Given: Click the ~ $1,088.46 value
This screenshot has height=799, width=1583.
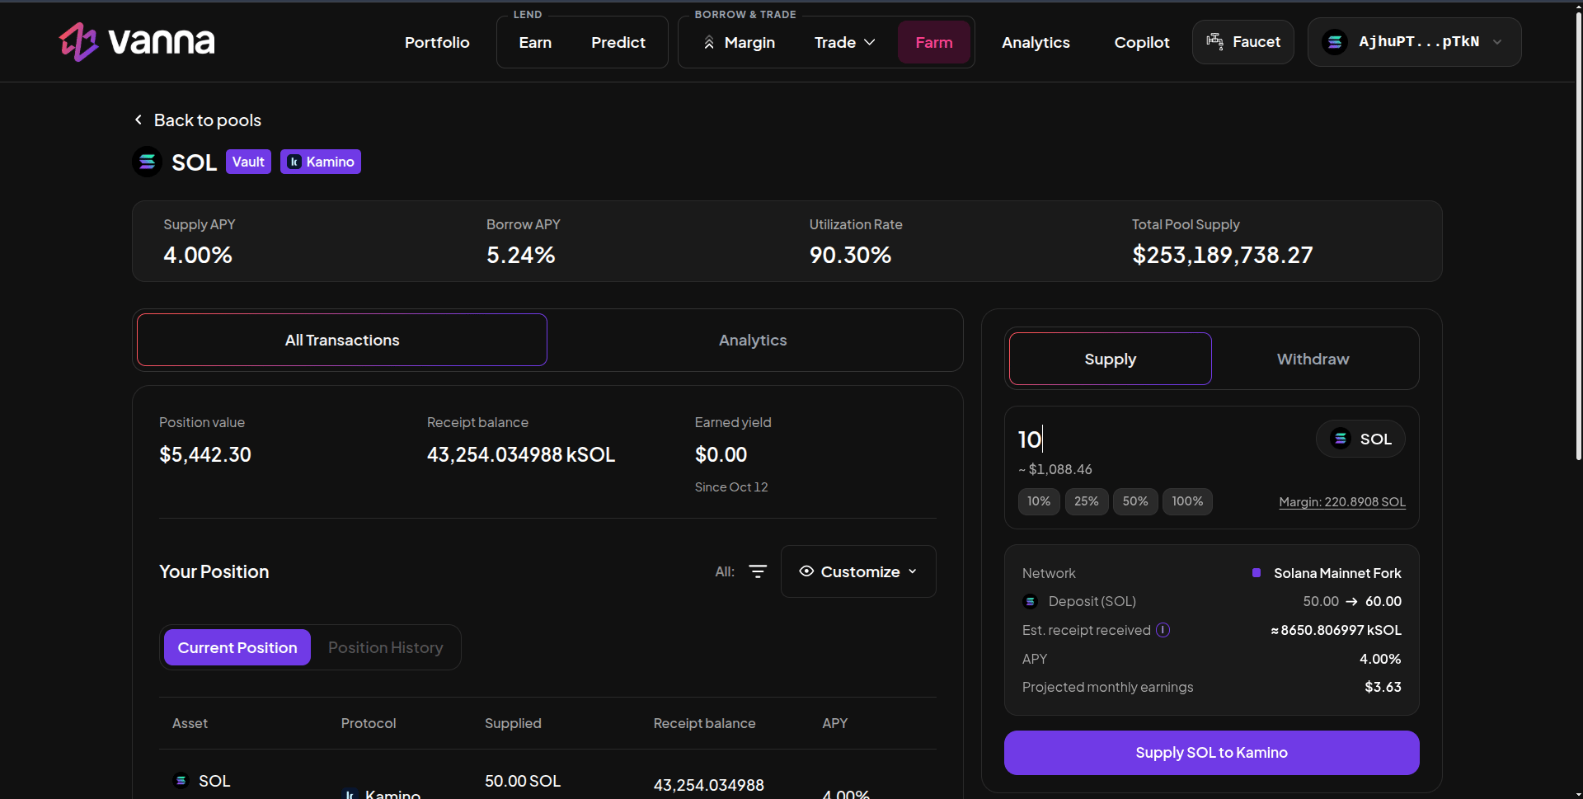Looking at the screenshot, I should (x=1055, y=469).
